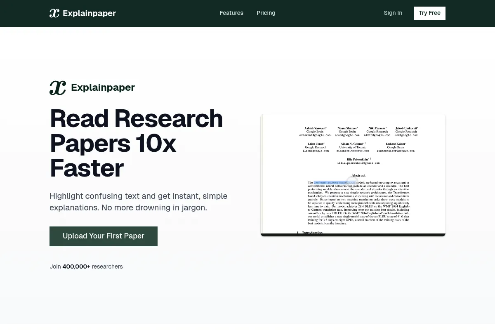
Task: Click author name Illia Polosukhin in paper
Action: point(358,159)
